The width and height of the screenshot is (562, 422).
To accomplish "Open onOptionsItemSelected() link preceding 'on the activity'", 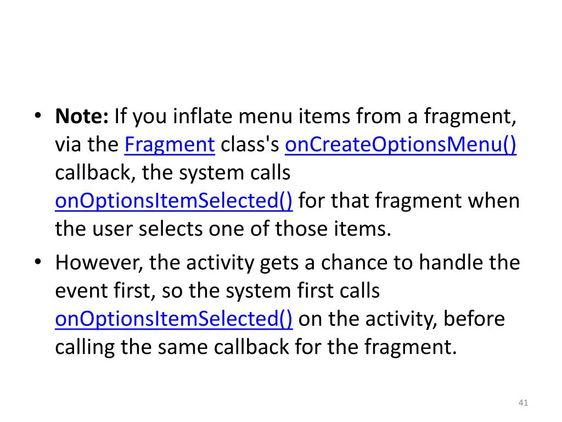I will [174, 319].
